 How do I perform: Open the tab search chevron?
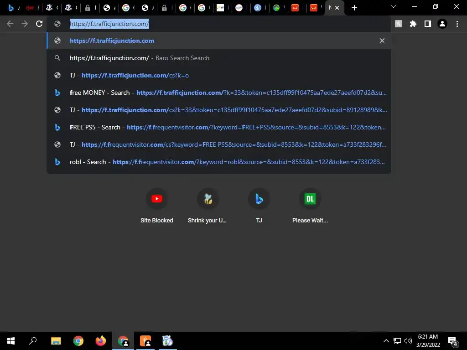(x=394, y=6)
